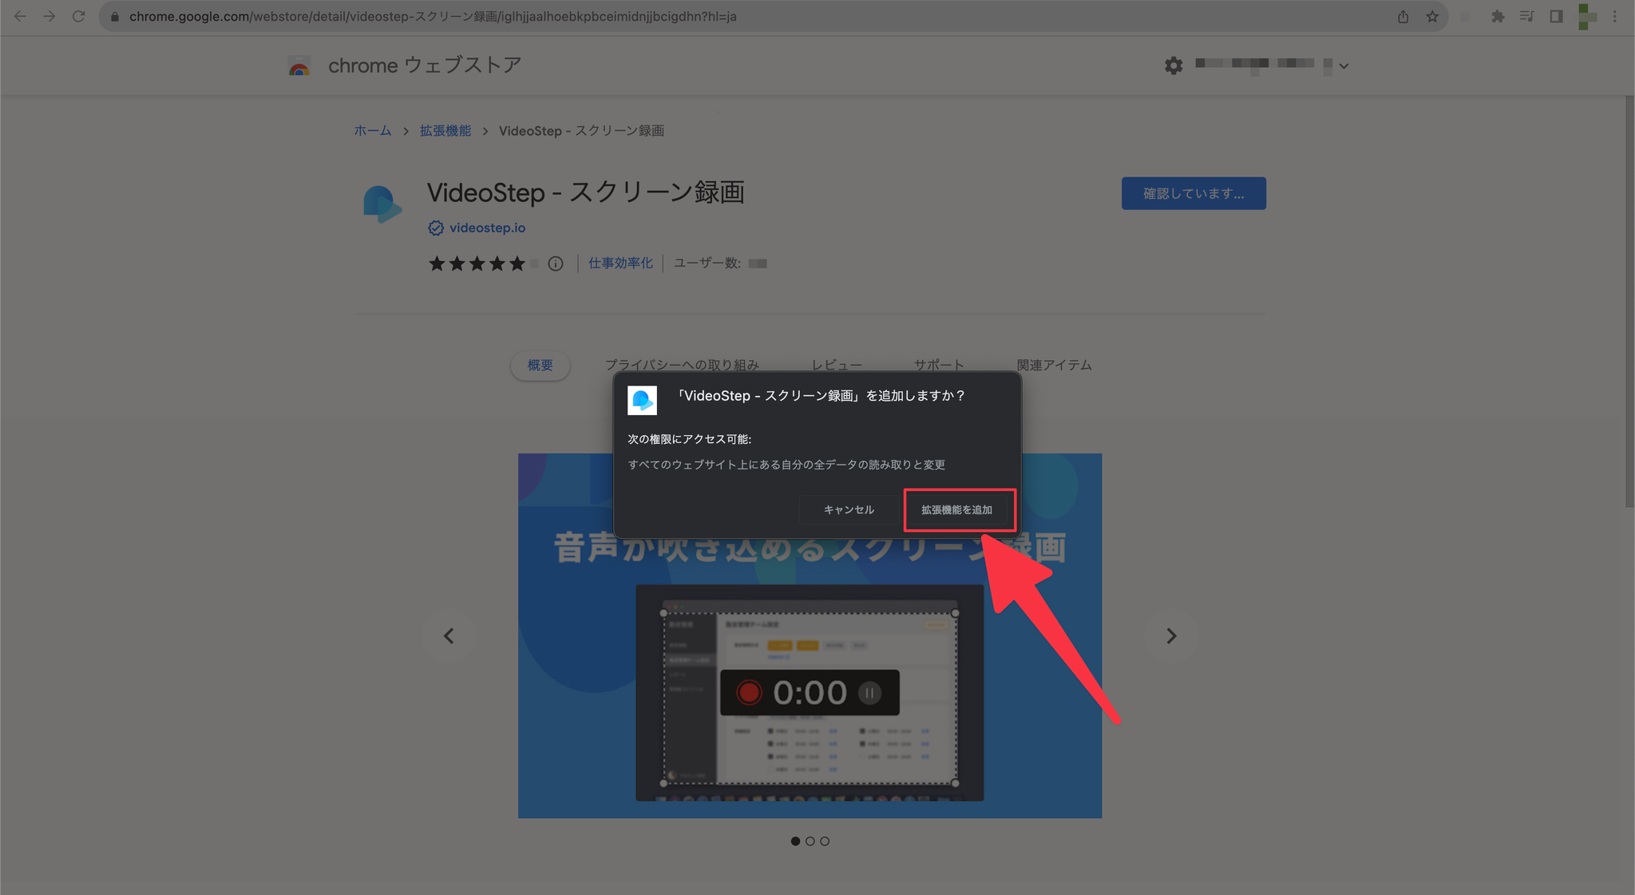
Task: Select third carousel dot indicator
Action: pyautogui.click(x=825, y=841)
